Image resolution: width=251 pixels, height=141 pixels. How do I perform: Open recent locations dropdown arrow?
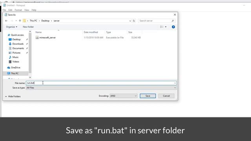(16, 21)
